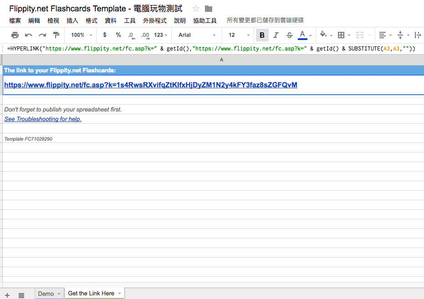Format as percent
Image resolution: width=424 pixels, height=299 pixels.
(118, 35)
